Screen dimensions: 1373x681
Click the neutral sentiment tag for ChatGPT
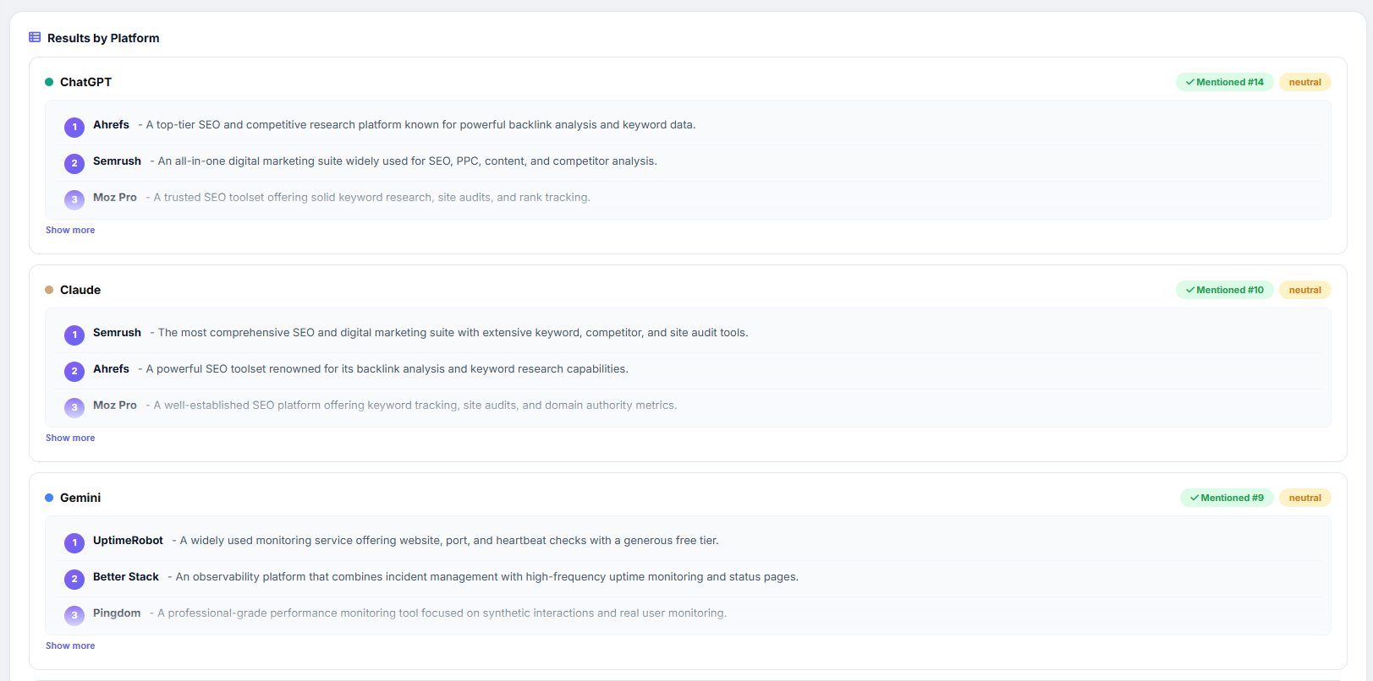[1304, 82]
